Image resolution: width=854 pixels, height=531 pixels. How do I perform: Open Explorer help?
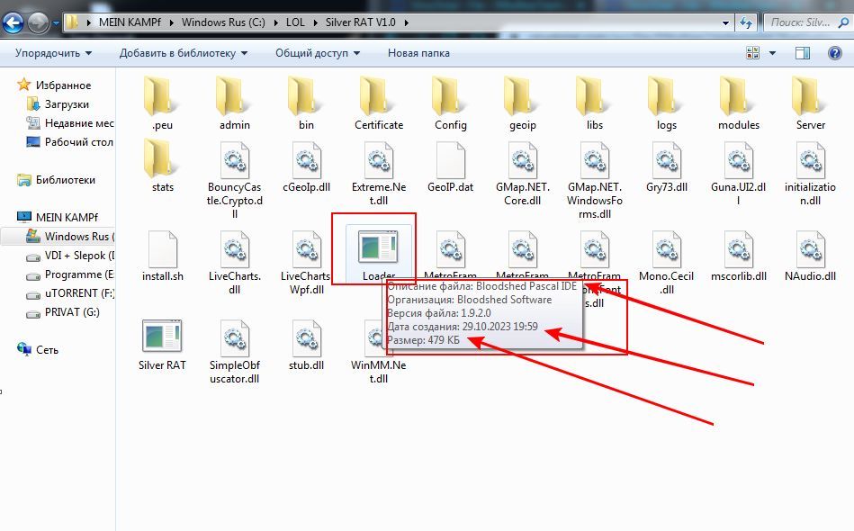(x=834, y=53)
